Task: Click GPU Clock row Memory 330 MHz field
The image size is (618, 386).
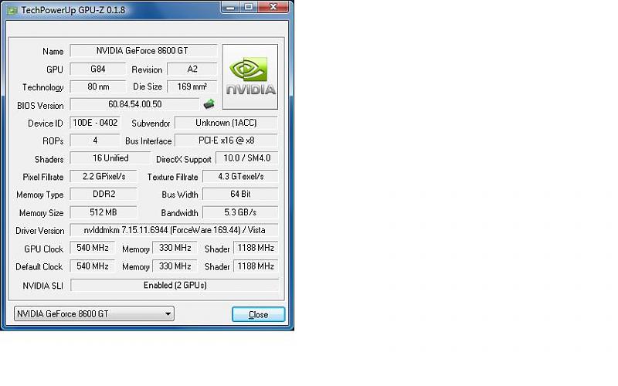Action: (175, 248)
